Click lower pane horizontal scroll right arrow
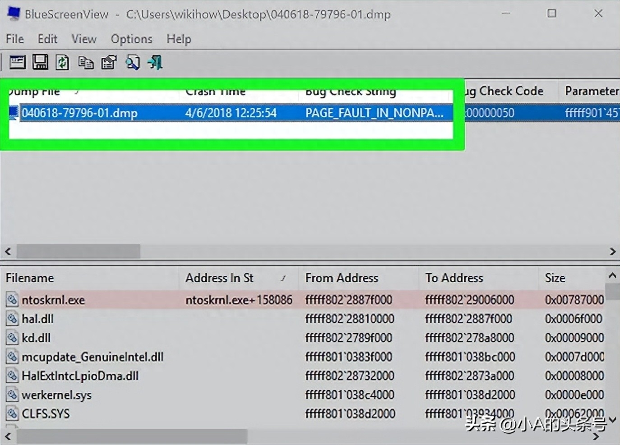This screenshot has height=445, width=620. [596, 436]
